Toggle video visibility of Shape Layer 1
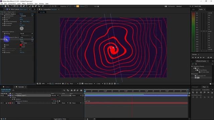 (x=1, y=96)
